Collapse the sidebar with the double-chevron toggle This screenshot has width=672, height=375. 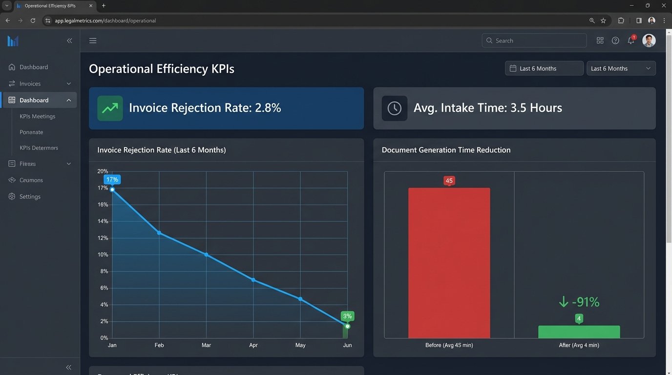[69, 41]
